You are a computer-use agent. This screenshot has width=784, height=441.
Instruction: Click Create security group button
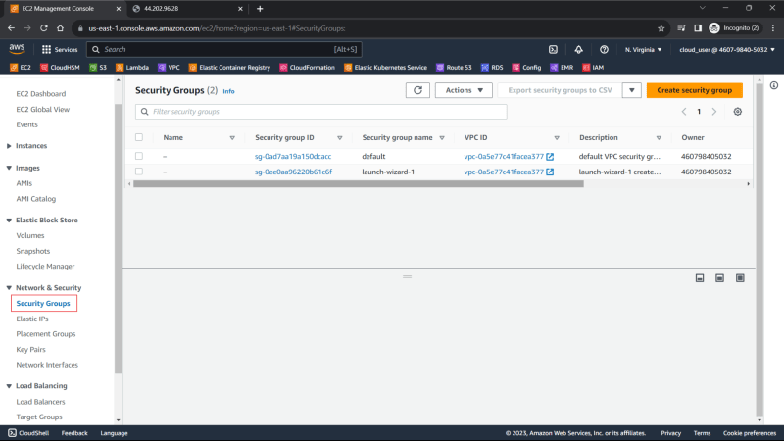pos(695,90)
